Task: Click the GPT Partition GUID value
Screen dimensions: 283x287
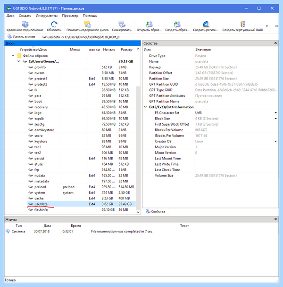Action: pos(226,84)
